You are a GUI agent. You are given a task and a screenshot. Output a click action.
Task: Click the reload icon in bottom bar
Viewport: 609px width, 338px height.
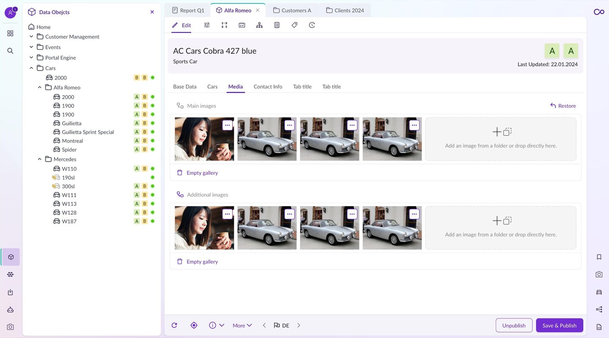click(x=174, y=325)
